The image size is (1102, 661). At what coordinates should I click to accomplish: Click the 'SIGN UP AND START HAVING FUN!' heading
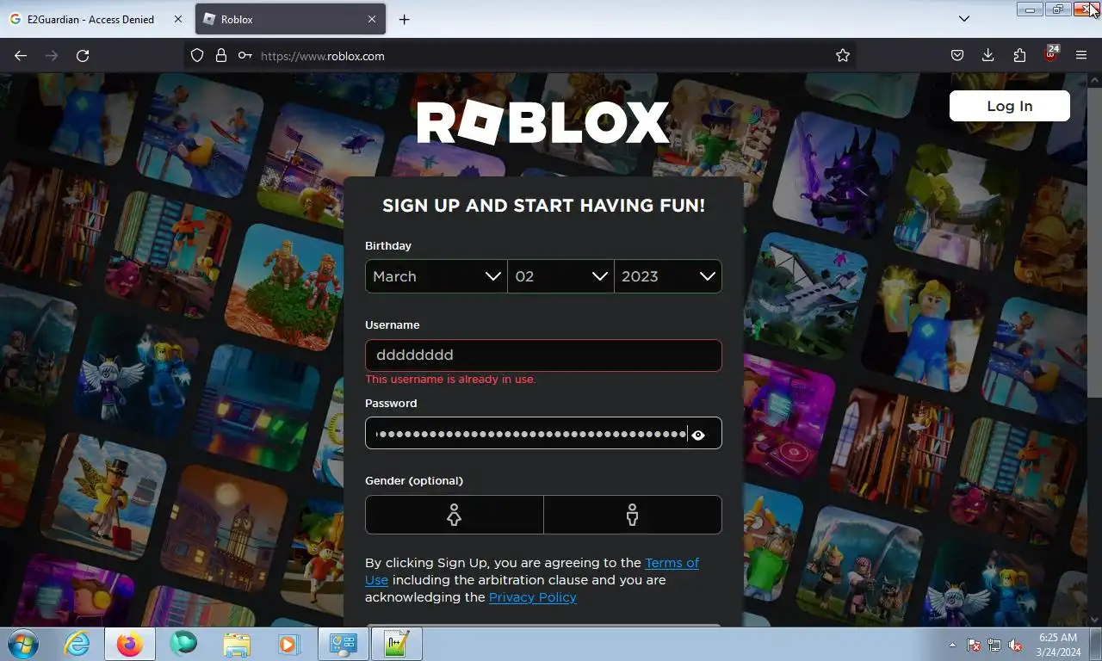pyautogui.click(x=543, y=206)
